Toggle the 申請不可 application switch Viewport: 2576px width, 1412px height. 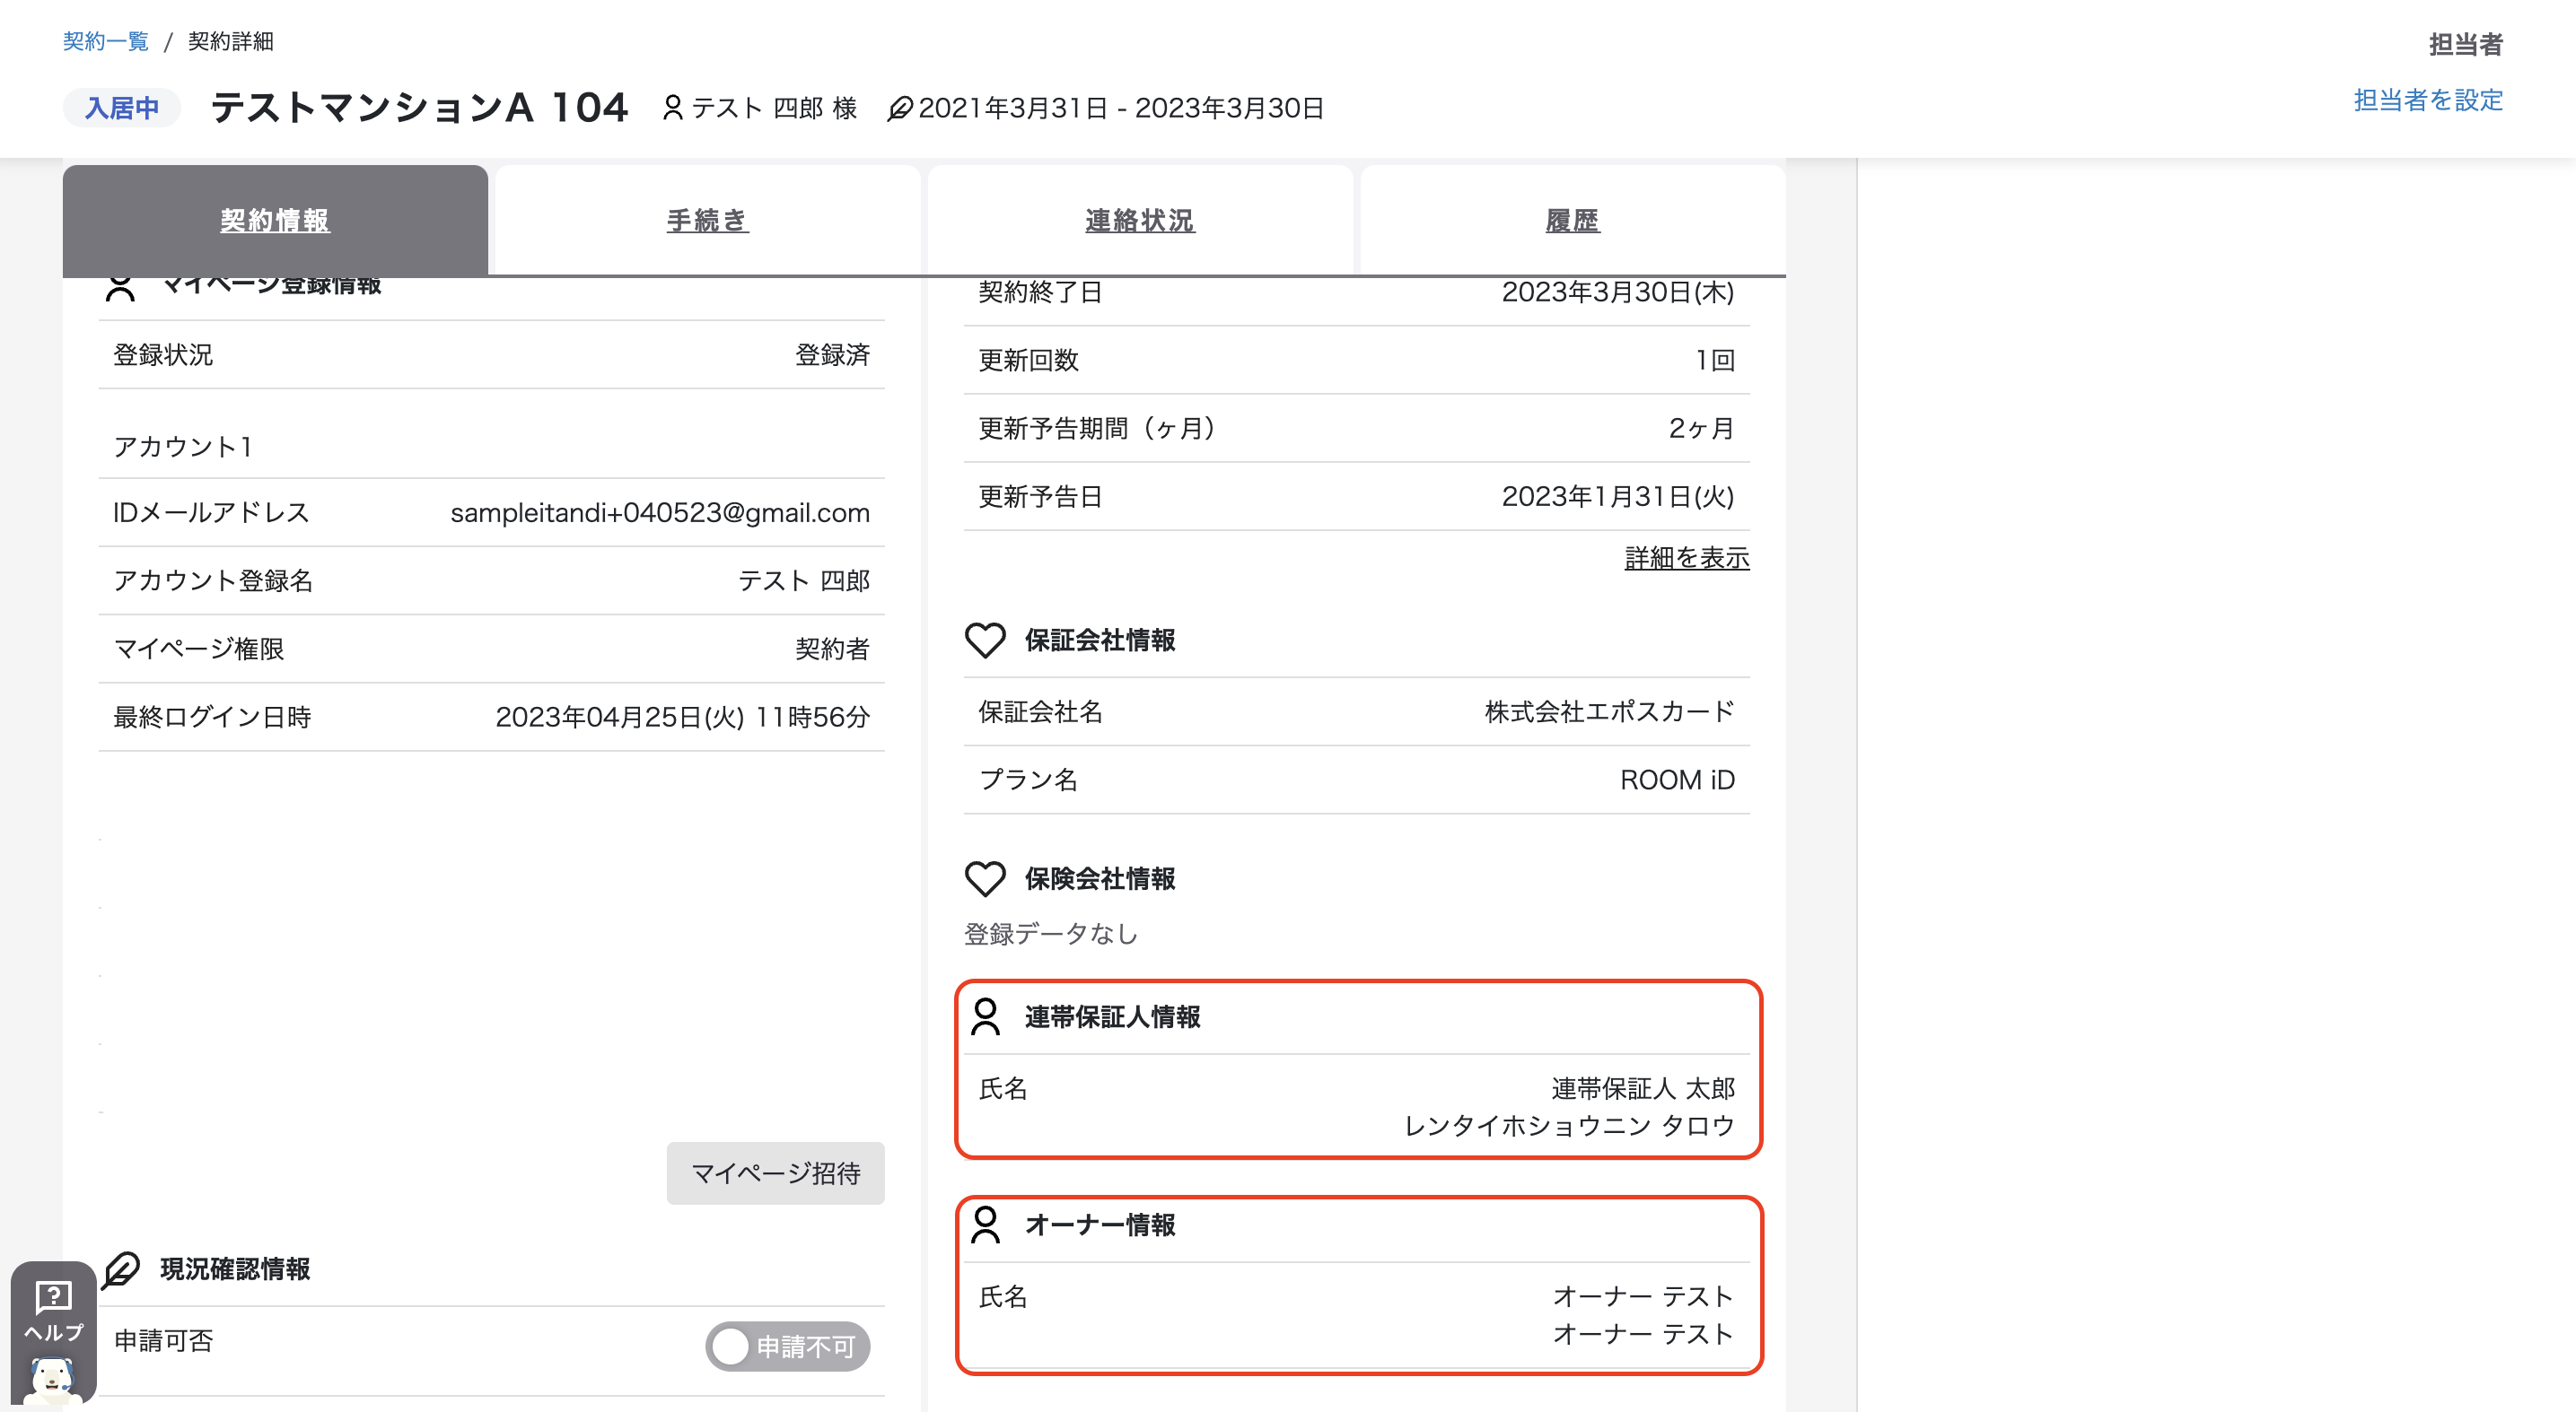[x=787, y=1347]
